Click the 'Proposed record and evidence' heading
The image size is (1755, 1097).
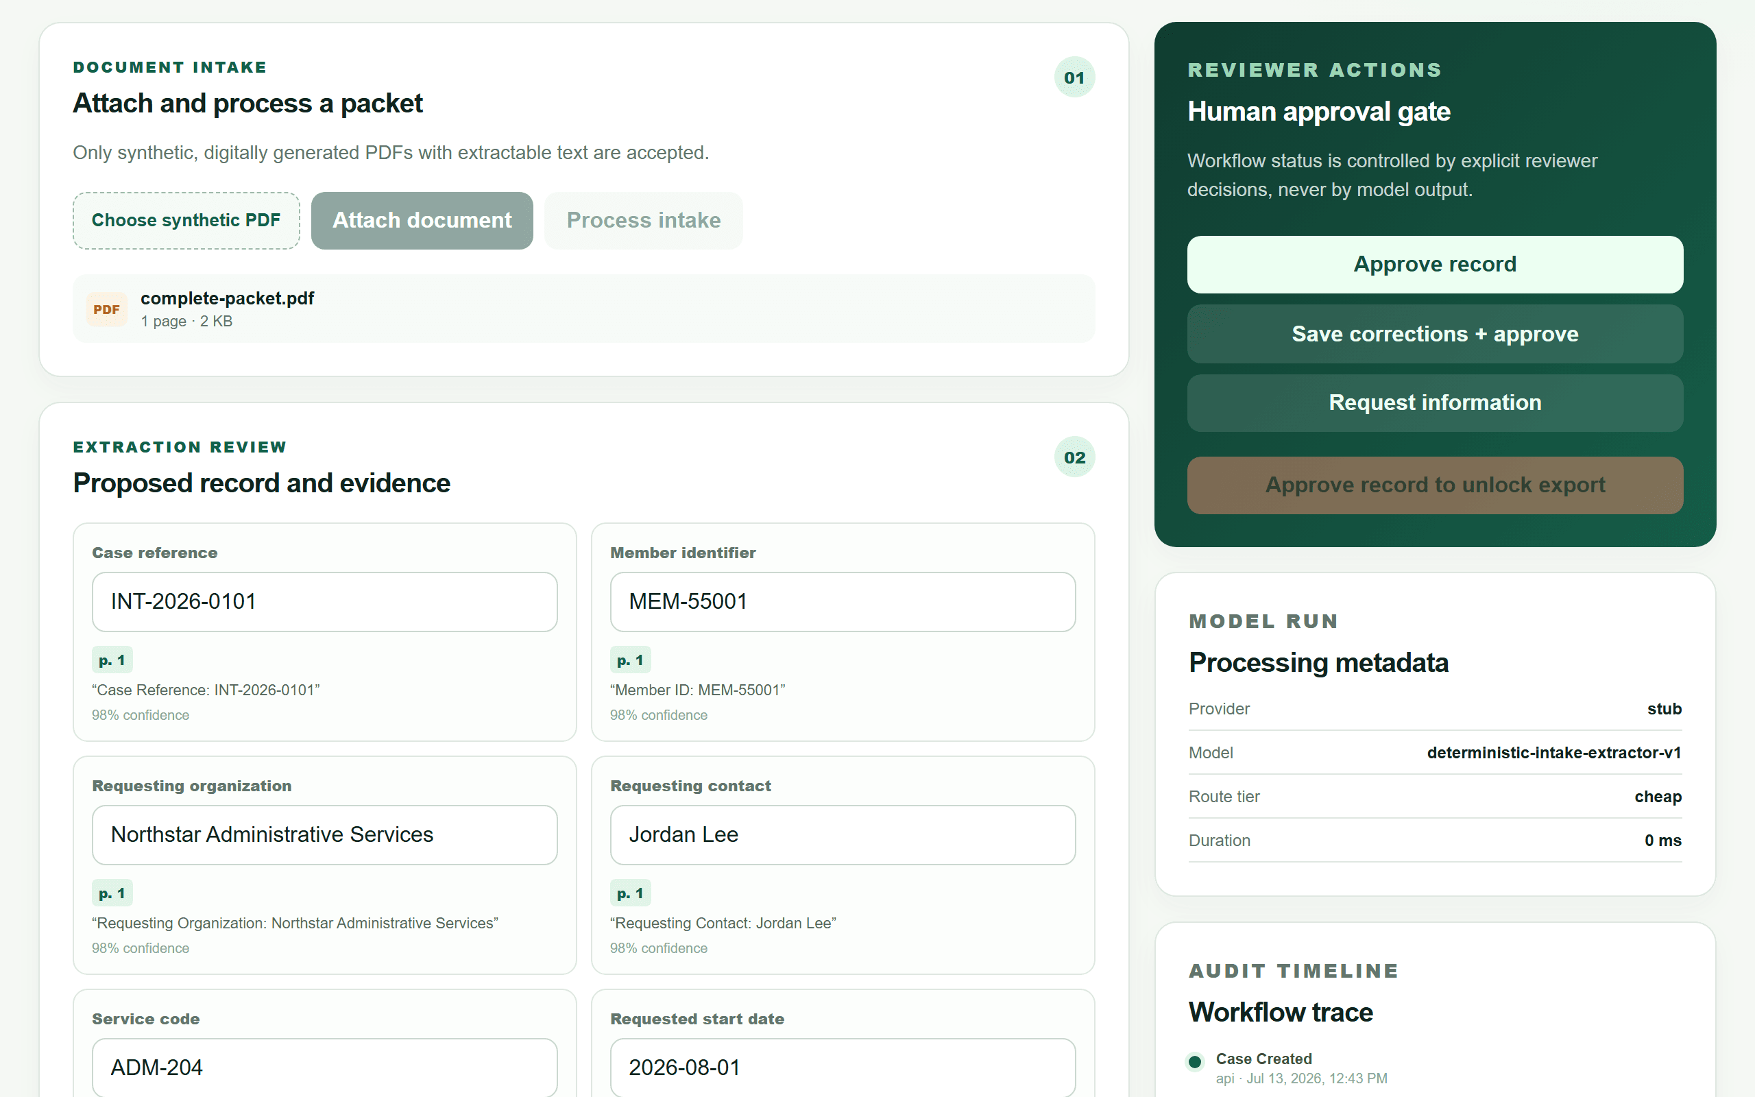261,483
